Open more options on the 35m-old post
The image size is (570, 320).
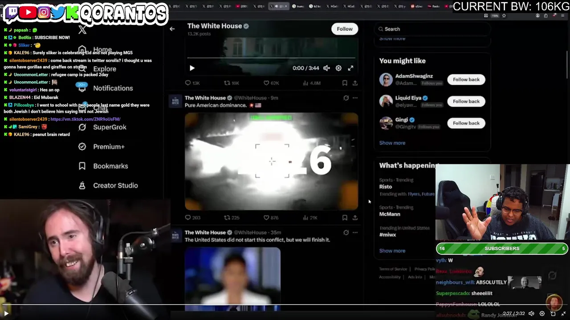tap(355, 232)
